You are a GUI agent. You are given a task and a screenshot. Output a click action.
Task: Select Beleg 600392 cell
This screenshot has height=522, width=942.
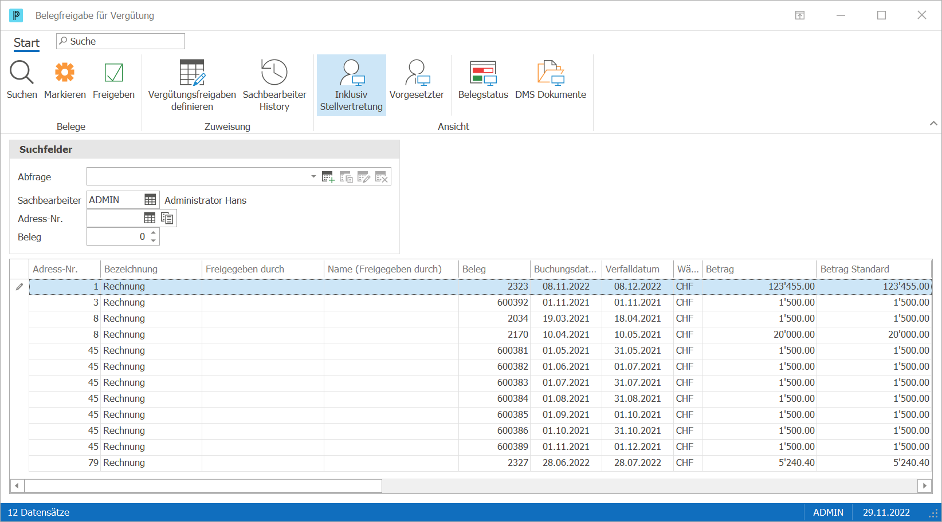(x=494, y=302)
